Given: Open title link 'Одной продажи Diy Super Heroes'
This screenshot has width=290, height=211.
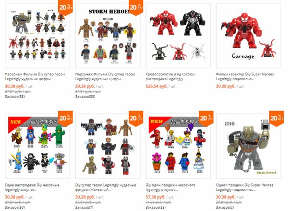Looking at the screenshot, I should [x=244, y=185].
